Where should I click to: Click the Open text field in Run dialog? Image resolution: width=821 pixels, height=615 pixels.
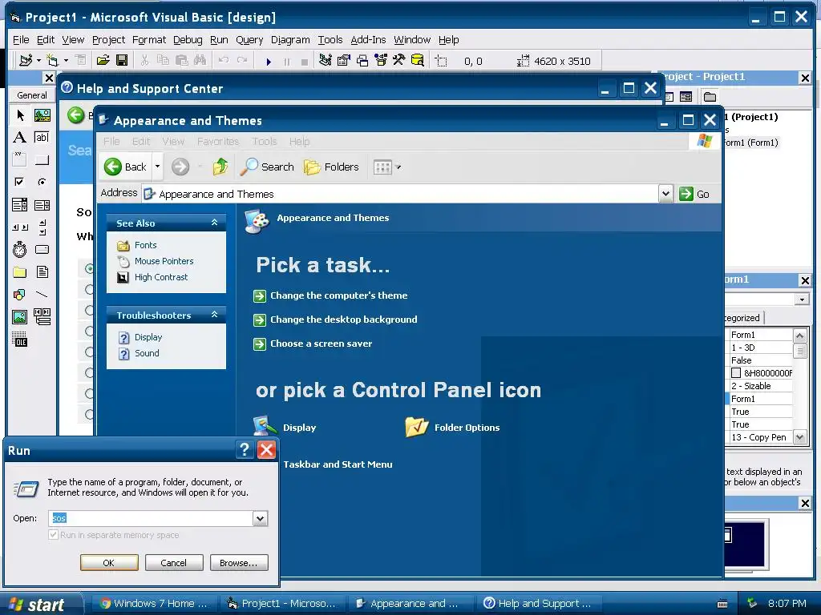tap(151, 518)
